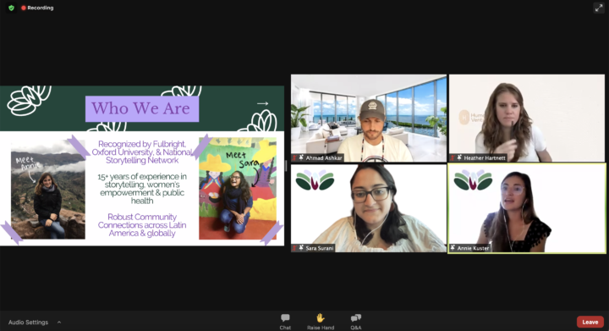Expand the Audio Settings chevron menu
This screenshot has width=609, height=331.
pos(59,322)
